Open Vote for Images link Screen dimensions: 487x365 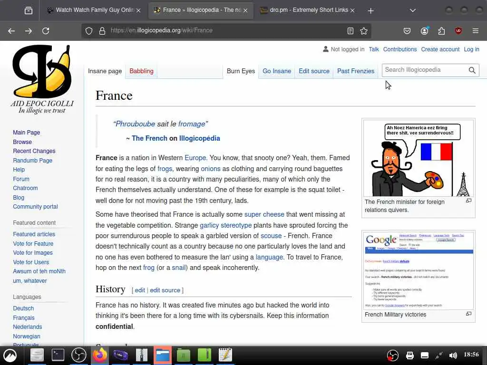coord(33,253)
